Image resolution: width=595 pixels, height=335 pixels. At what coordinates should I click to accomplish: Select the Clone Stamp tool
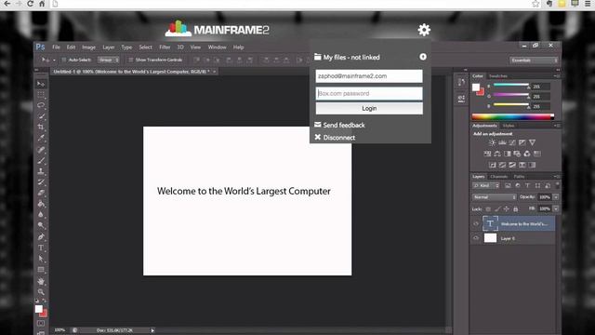click(x=41, y=171)
